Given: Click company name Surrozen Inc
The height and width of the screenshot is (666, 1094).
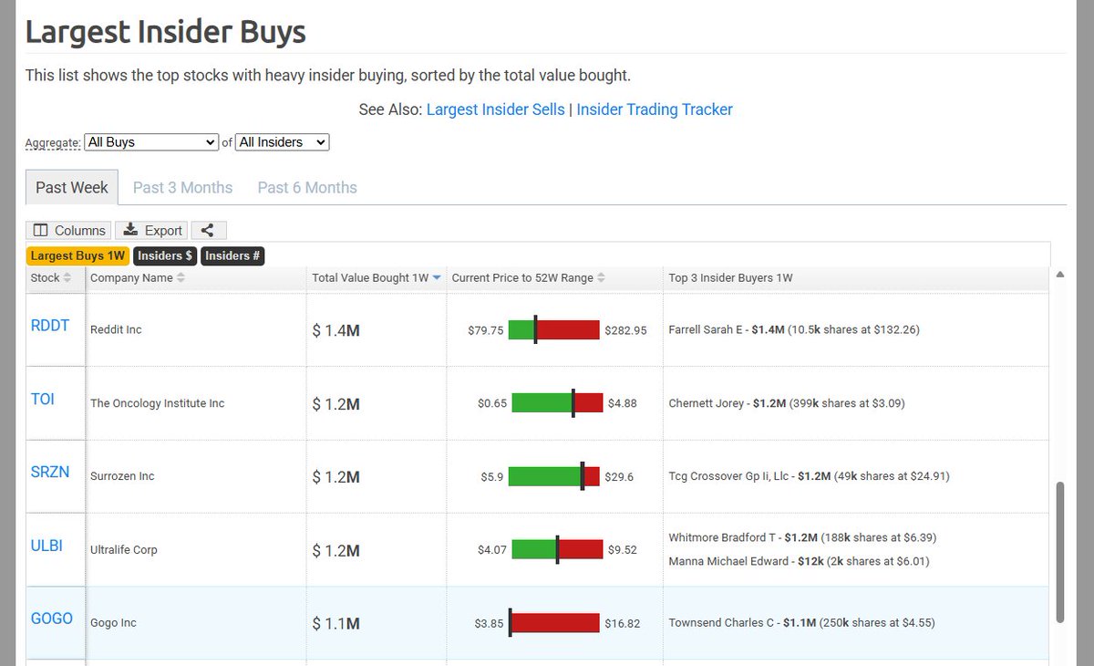Looking at the screenshot, I should 122,476.
